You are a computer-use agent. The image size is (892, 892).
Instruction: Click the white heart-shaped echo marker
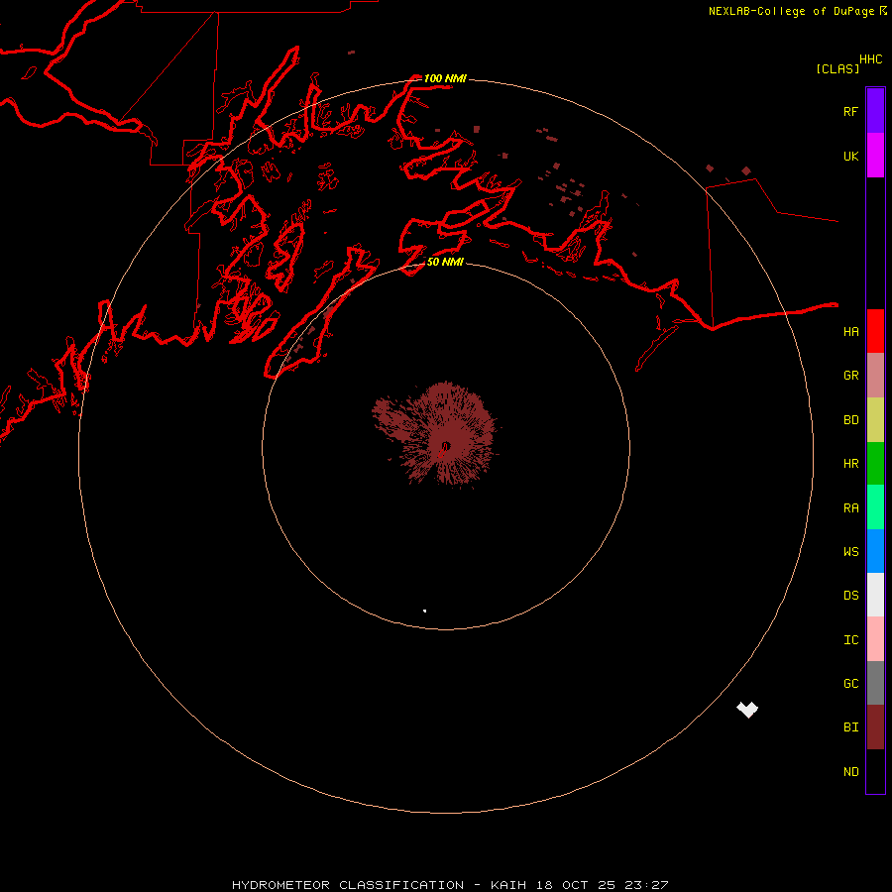point(747,710)
